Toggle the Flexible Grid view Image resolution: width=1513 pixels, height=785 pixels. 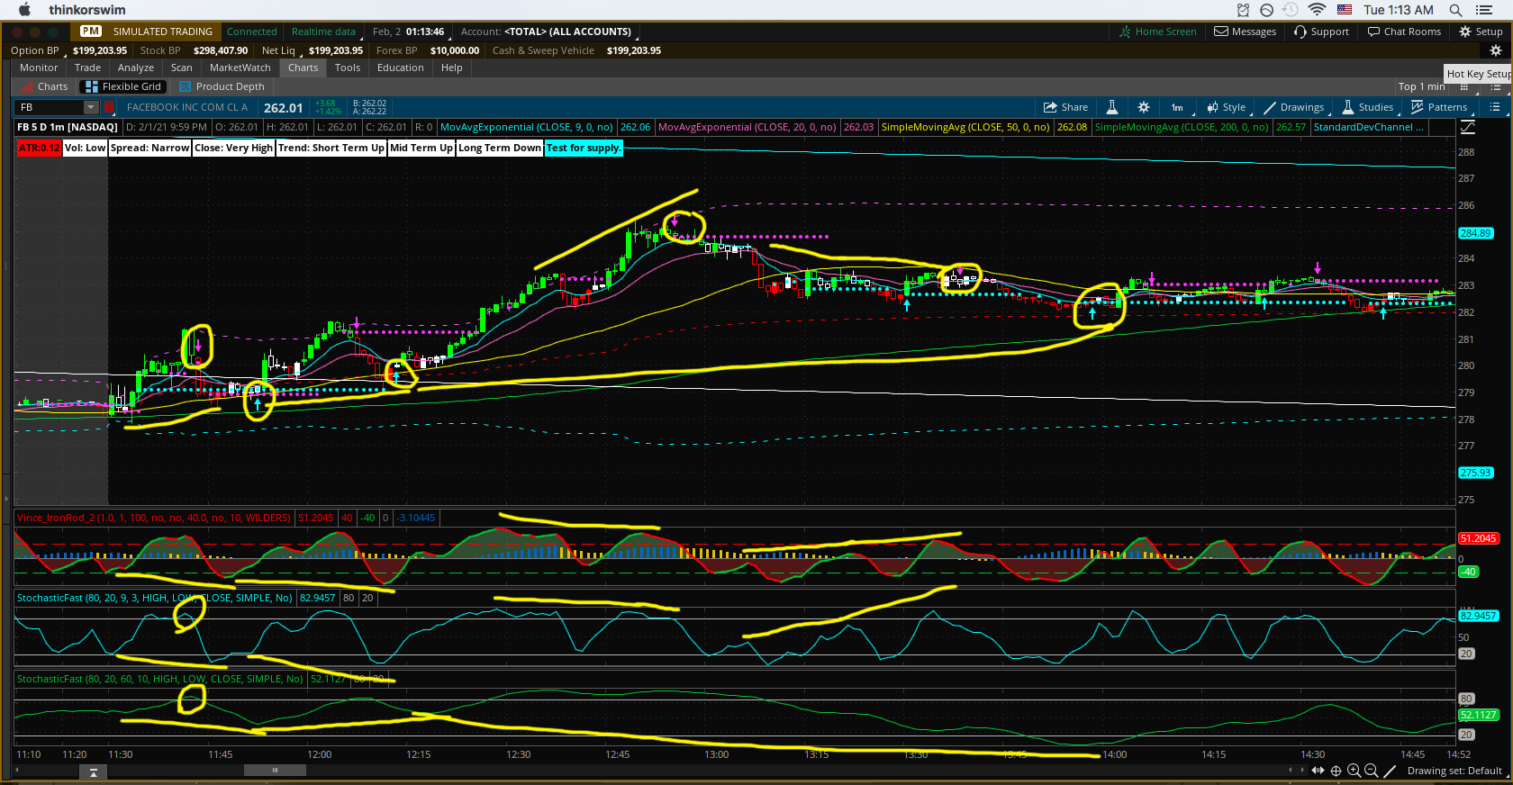click(123, 86)
